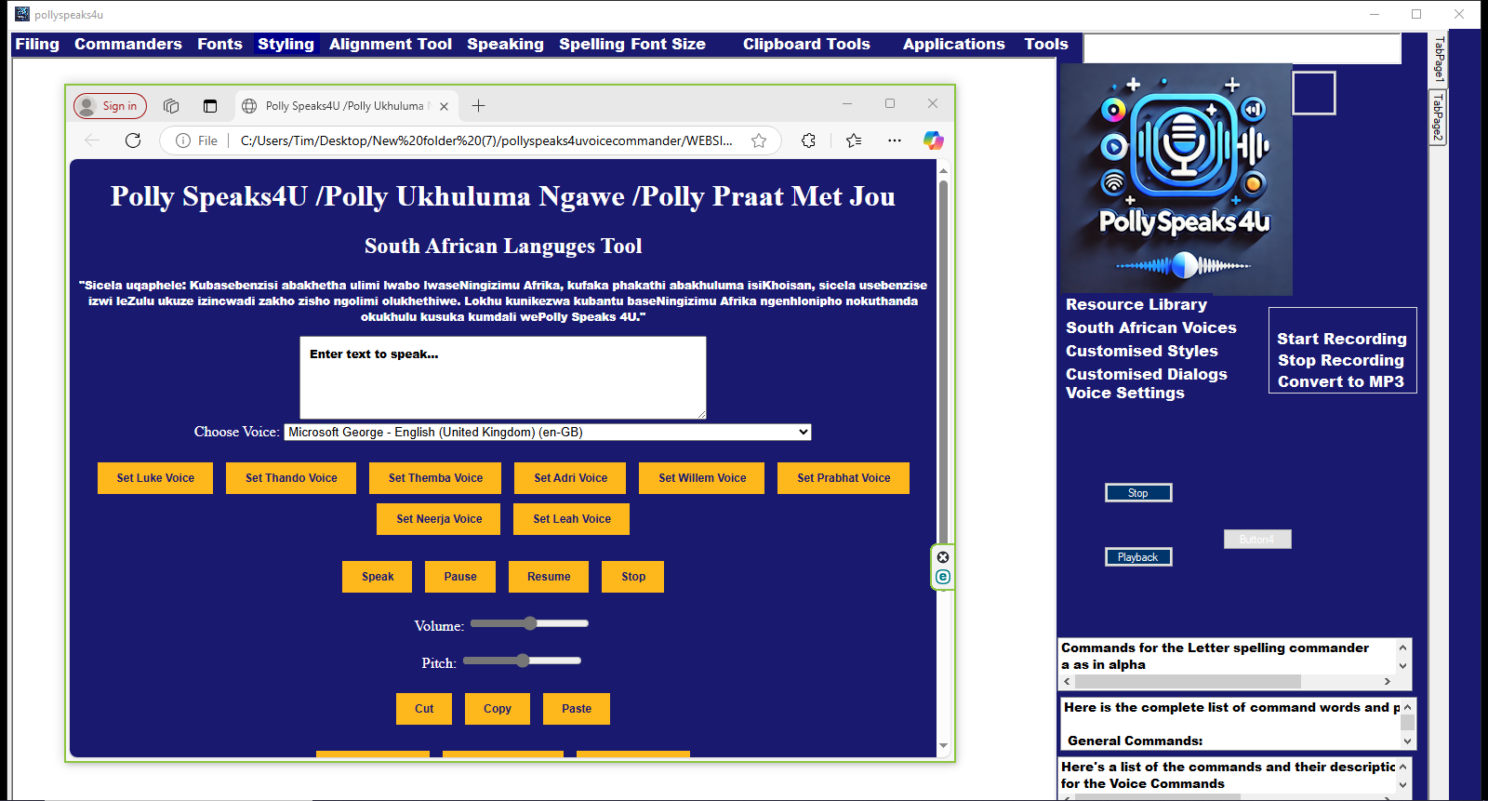Open the Clipboard Tools menu
The image size is (1488, 801).
point(806,44)
